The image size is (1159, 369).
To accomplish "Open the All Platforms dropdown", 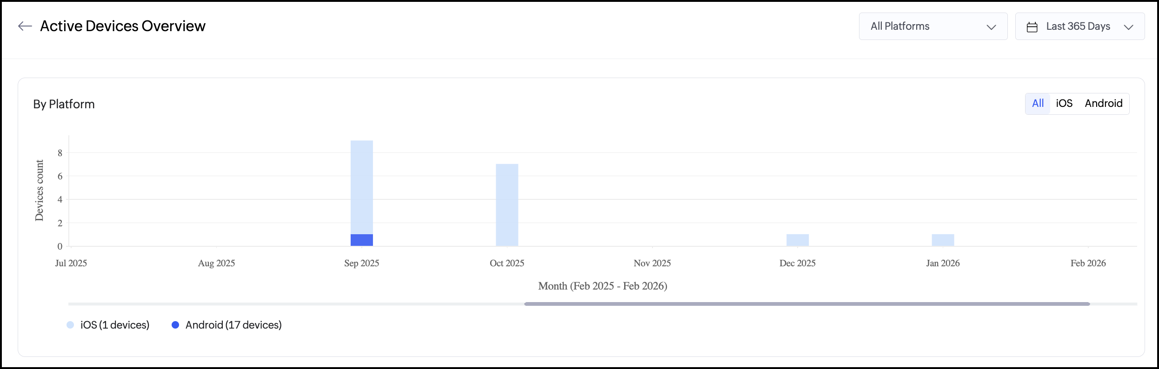I will pyautogui.click(x=933, y=26).
